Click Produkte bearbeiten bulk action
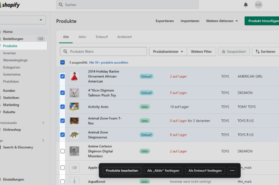Screen dimensions: 279x185 click(x=122, y=171)
